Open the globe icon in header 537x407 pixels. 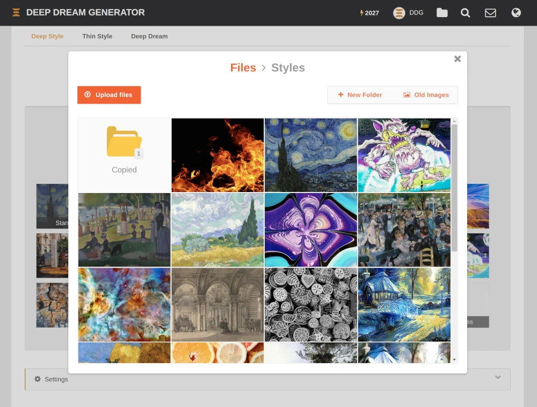click(x=516, y=13)
